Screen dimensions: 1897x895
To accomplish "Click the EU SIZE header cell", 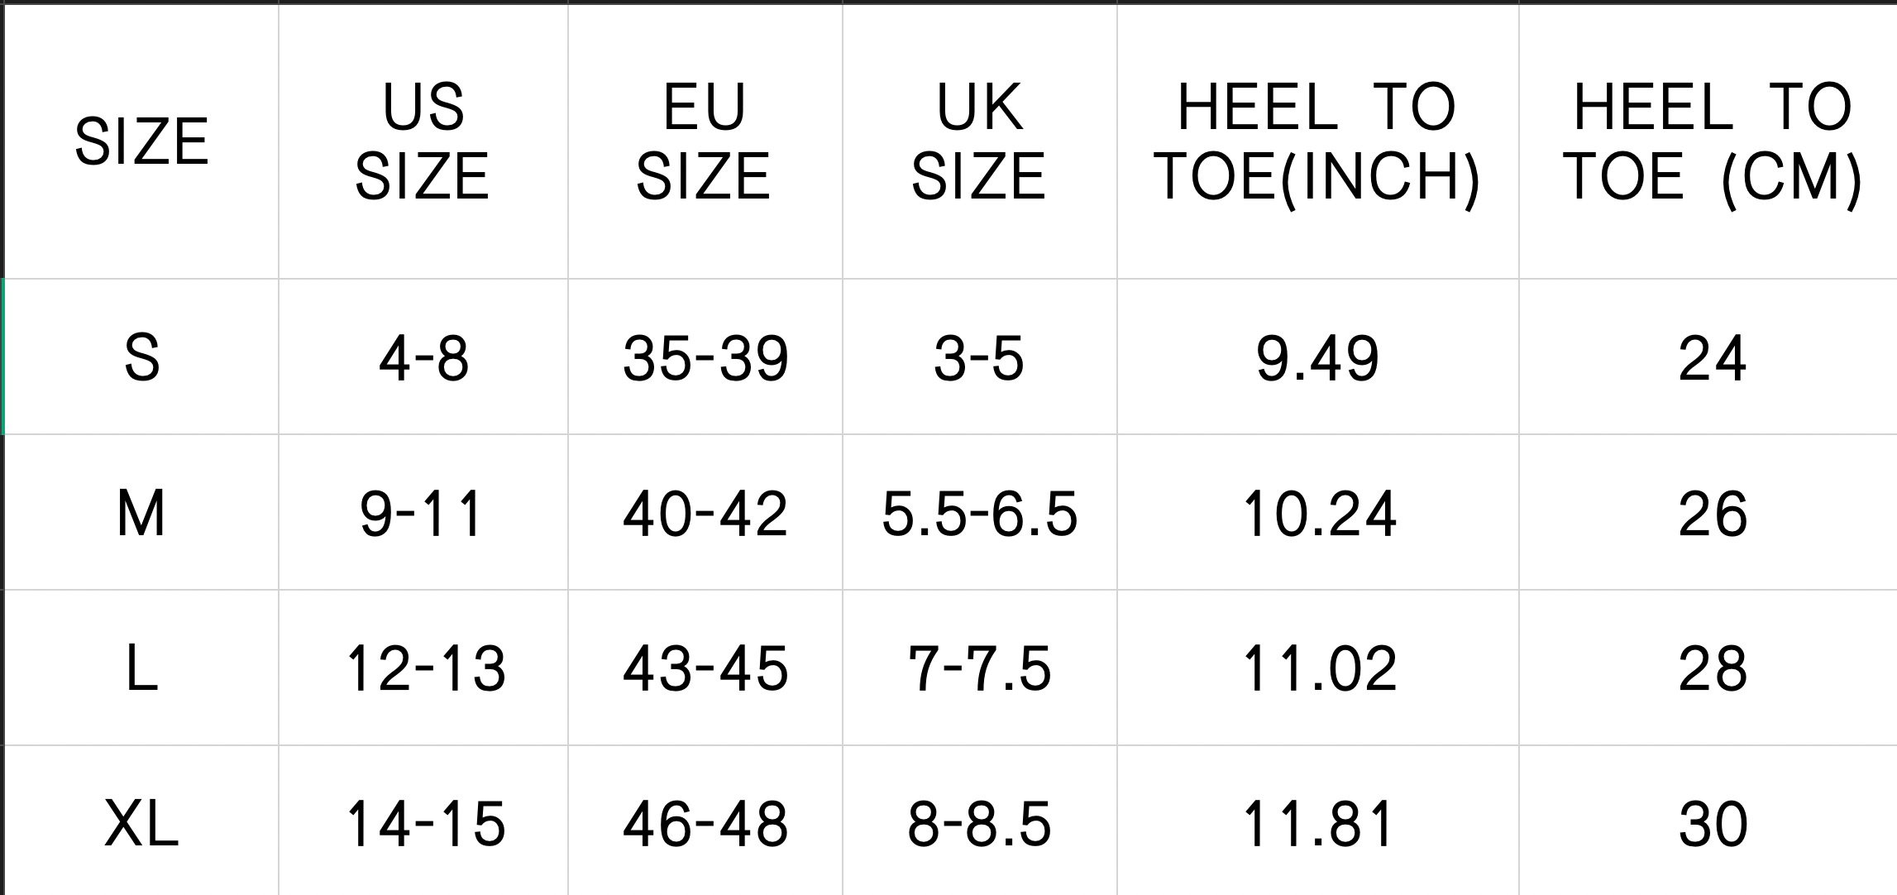I will [x=705, y=141].
